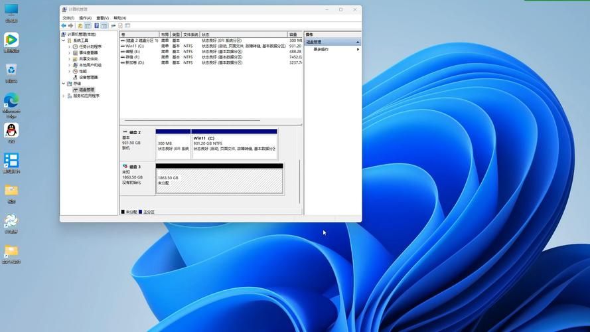
Task: Click the disk pane vertical scrollbar
Action: click(x=299, y=182)
